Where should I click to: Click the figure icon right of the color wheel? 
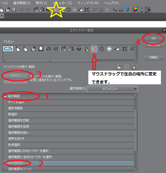click(x=142, y=10)
